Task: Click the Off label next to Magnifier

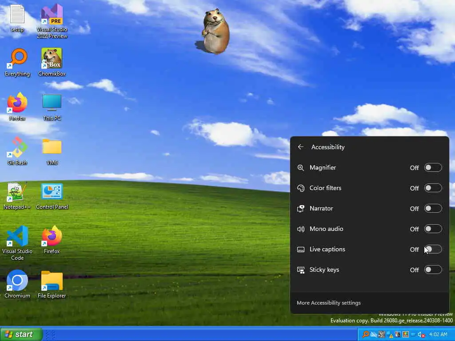Action: [414, 168]
